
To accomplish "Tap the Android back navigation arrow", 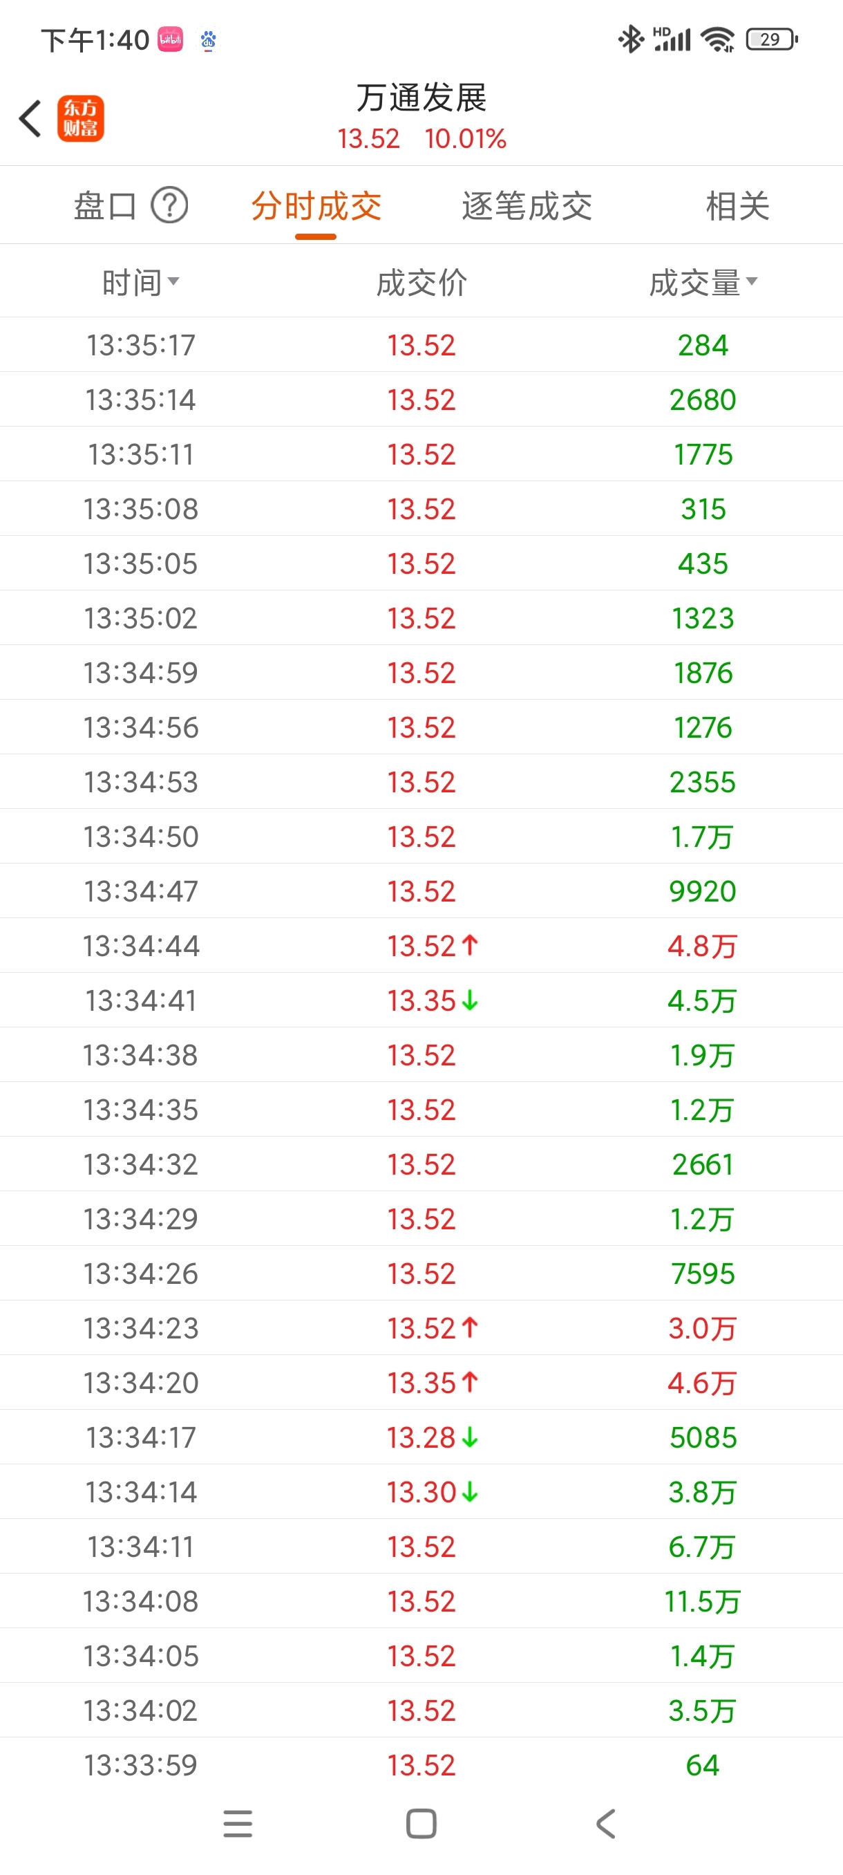I will point(605,1823).
